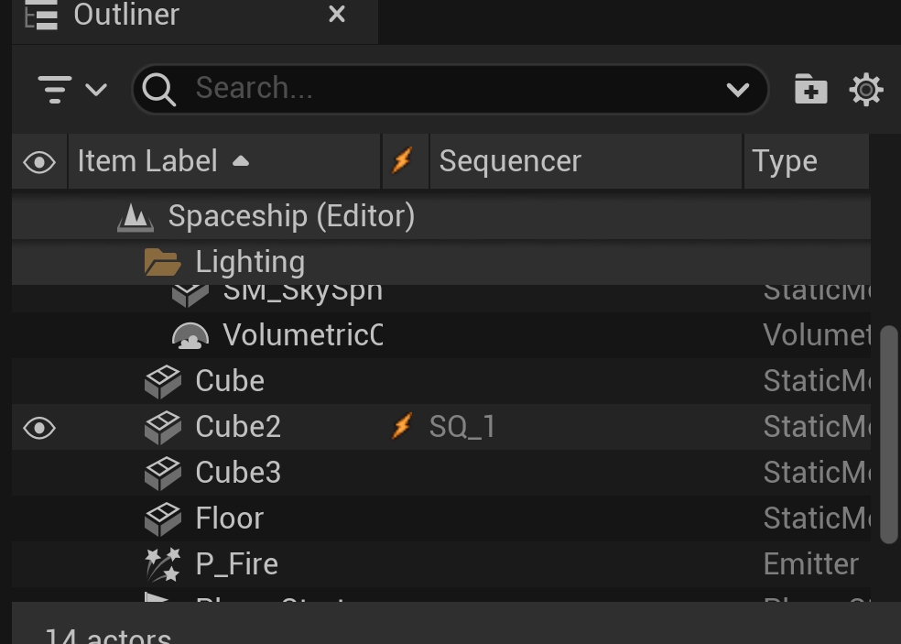Viewport: 901px width, 644px height.
Task: Click the Cube2 static mesh icon
Action: pos(163,427)
